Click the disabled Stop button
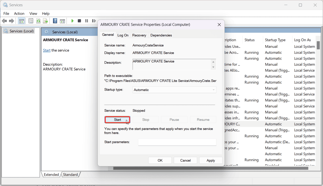Image resolution: width=323 pixels, height=186 pixels. click(x=146, y=120)
